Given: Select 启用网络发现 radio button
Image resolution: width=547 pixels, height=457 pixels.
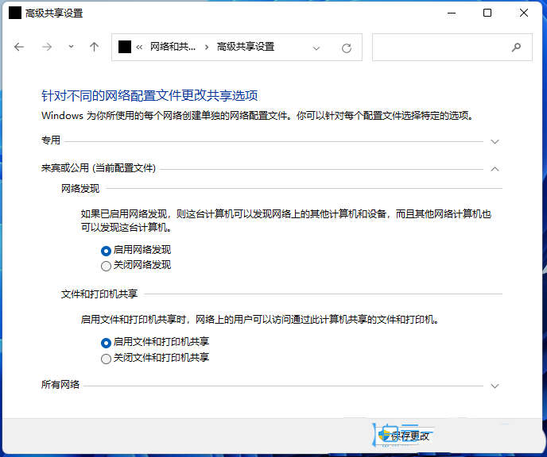Looking at the screenshot, I should tap(107, 250).
